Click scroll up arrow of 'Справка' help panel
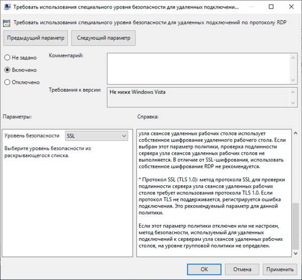 295,133
